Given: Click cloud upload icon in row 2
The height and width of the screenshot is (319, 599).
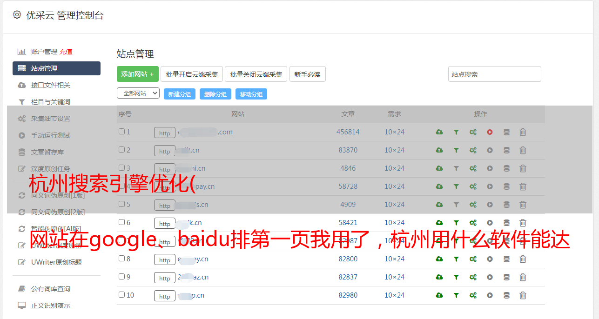Looking at the screenshot, I should [439, 150].
